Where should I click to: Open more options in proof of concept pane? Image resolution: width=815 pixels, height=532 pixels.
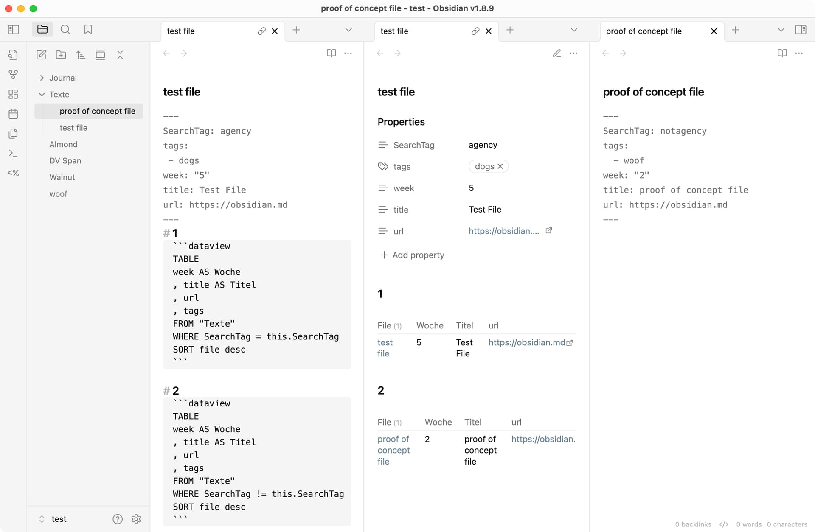[x=799, y=53]
